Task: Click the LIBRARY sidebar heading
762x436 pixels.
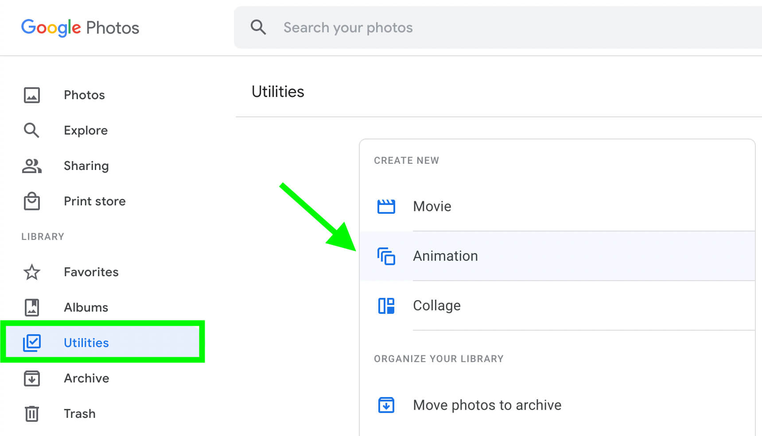Action: click(x=43, y=237)
